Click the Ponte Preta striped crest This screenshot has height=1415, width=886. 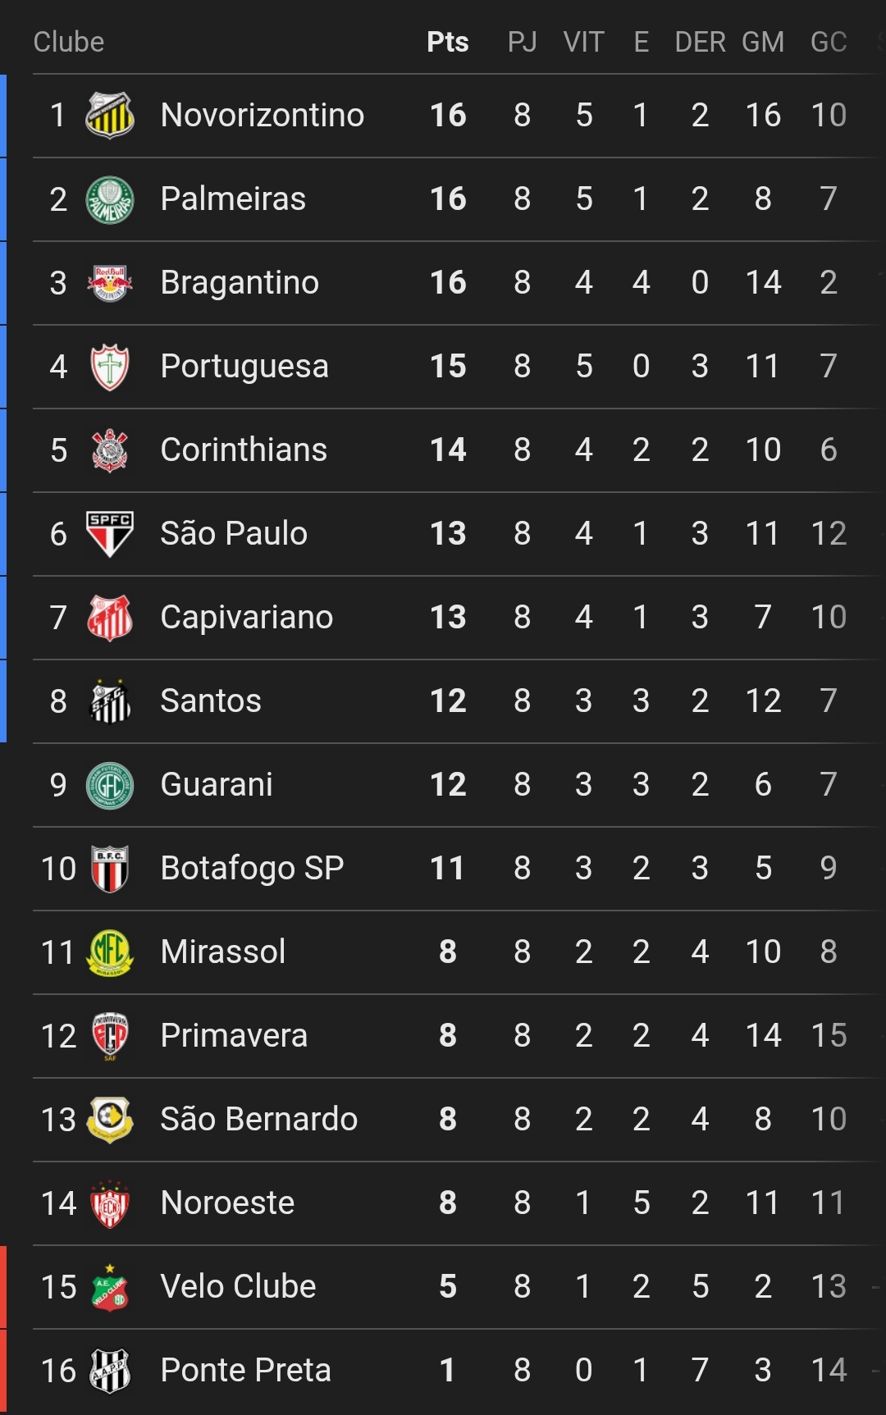click(x=110, y=1371)
